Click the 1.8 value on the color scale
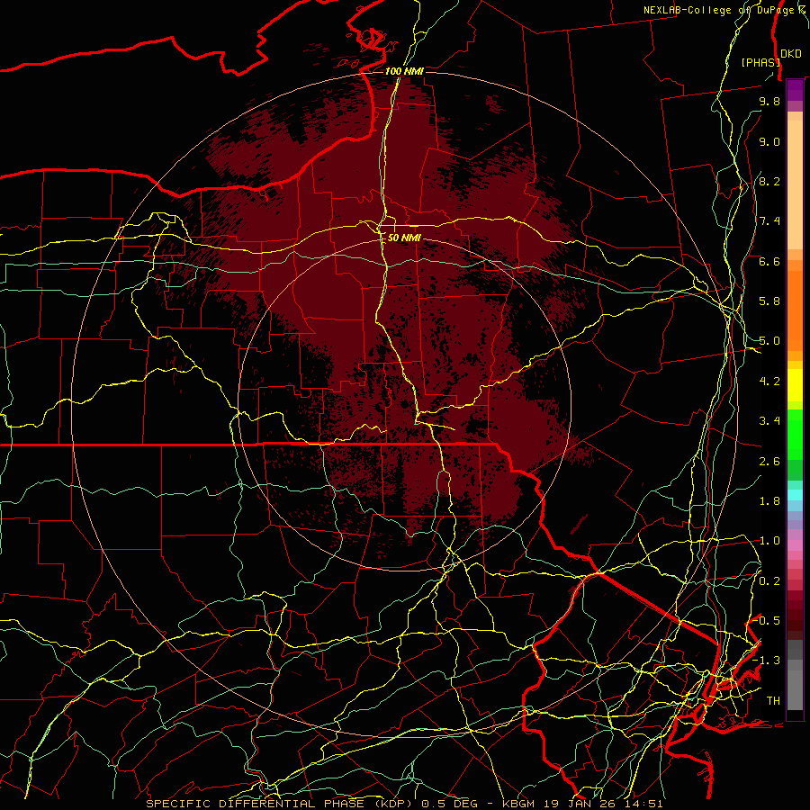Image resolution: width=810 pixels, height=810 pixels. 769,501
